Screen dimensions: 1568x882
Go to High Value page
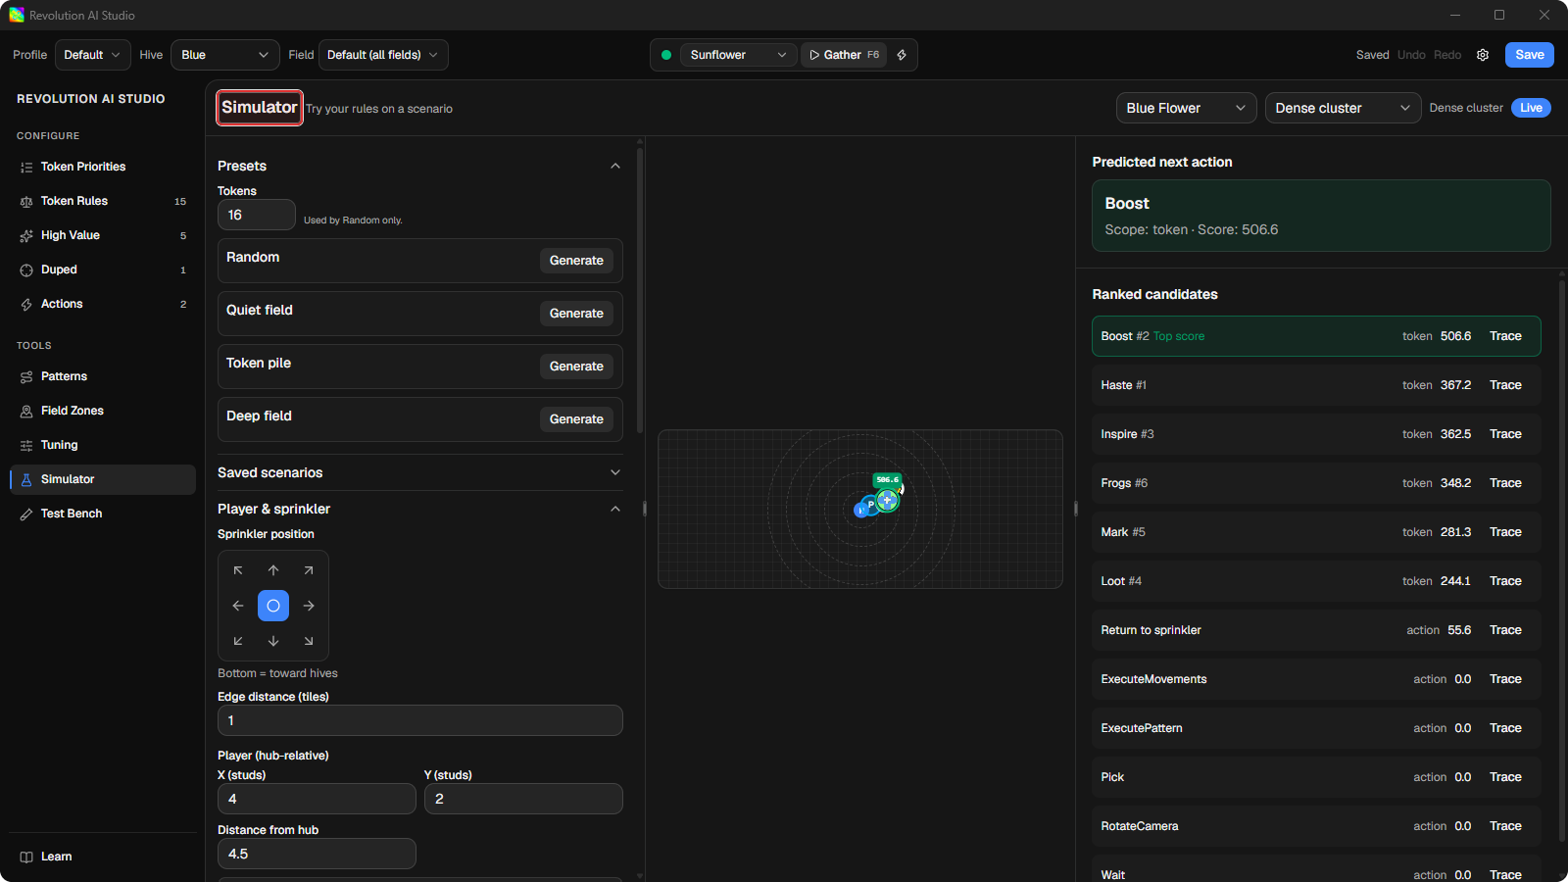103,235
